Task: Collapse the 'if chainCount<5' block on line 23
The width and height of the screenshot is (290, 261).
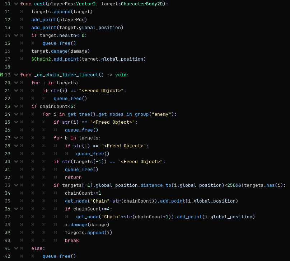Action: pos(16,106)
